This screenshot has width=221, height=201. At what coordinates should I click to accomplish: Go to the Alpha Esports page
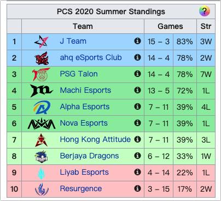click(85, 107)
